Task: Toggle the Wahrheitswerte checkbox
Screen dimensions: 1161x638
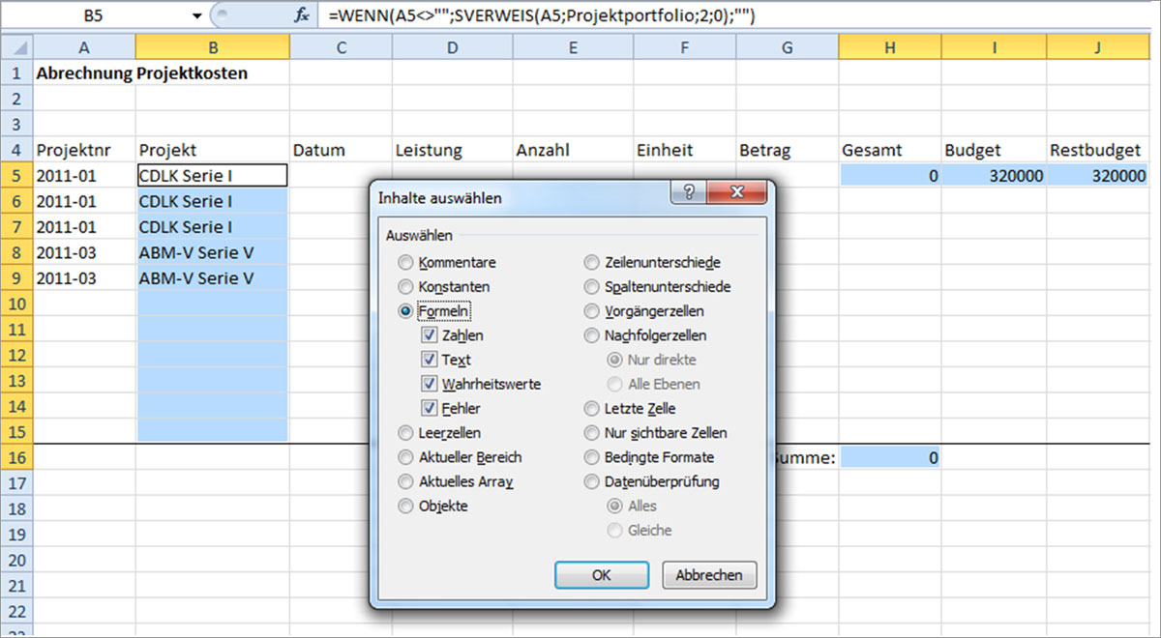Action: (429, 384)
